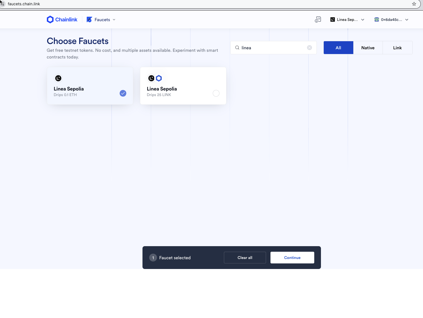Image resolution: width=423 pixels, height=318 pixels.
Task: Click the 'Choose Faucets' heading
Action: (x=78, y=41)
